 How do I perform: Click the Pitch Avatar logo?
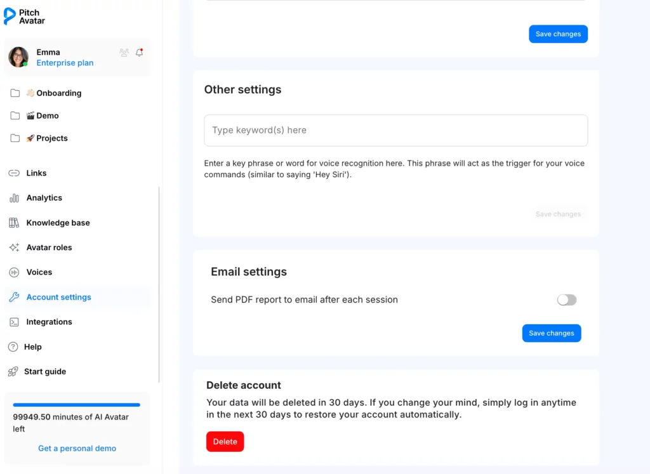[25, 16]
